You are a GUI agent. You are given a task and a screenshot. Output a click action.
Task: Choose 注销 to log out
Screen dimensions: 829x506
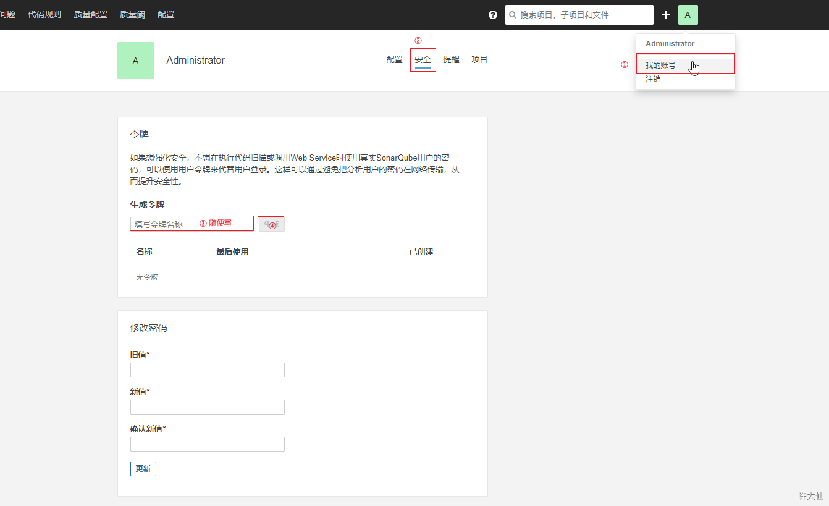pyautogui.click(x=686, y=79)
